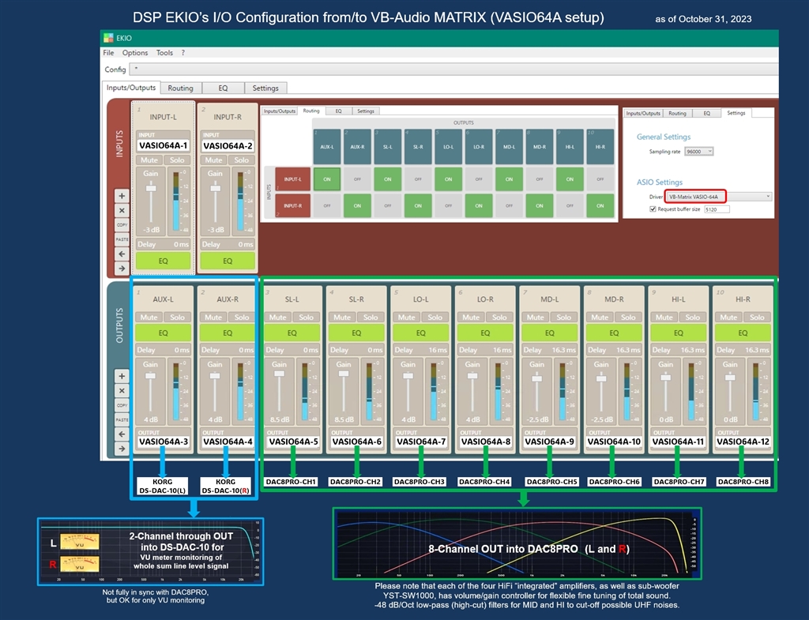Click the add (+) button in INPUTS panel

(122, 196)
